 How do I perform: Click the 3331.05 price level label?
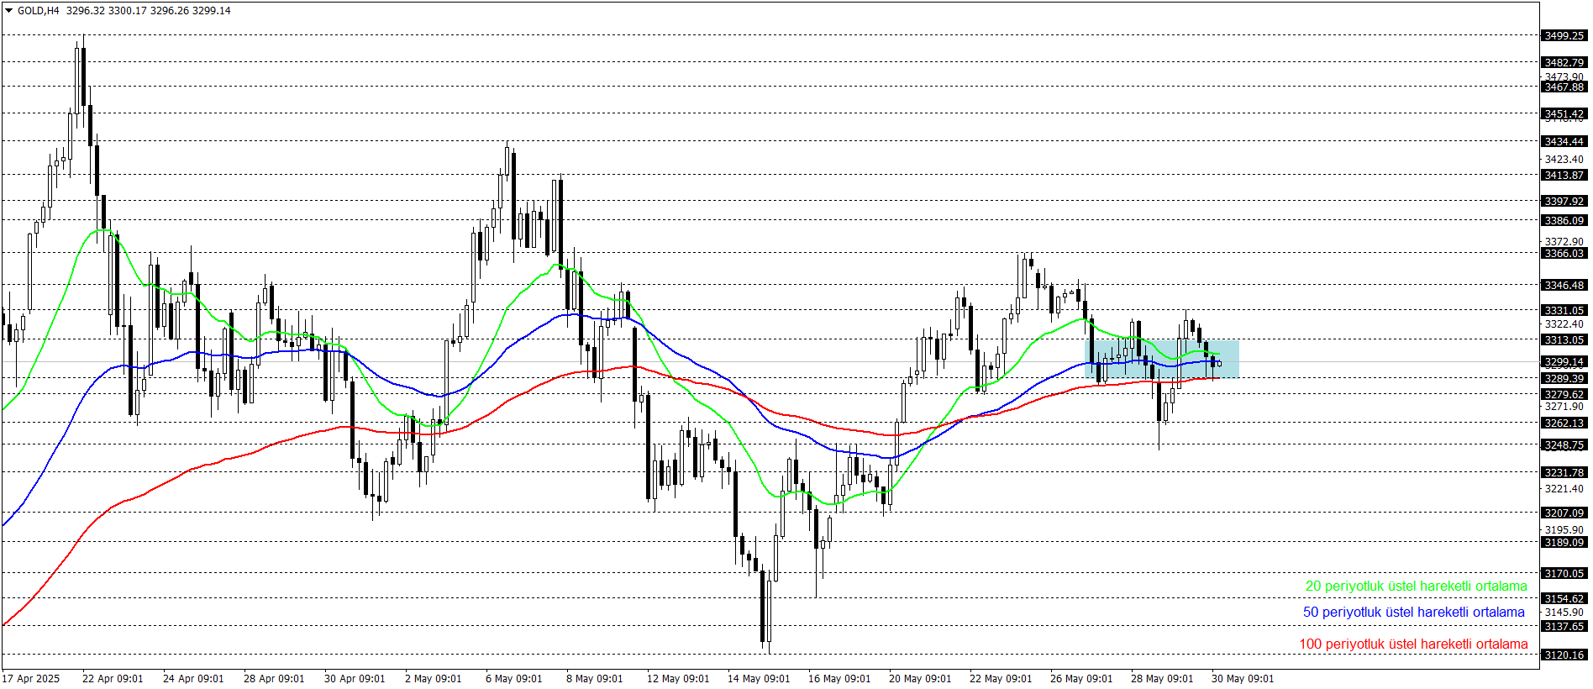[1564, 311]
